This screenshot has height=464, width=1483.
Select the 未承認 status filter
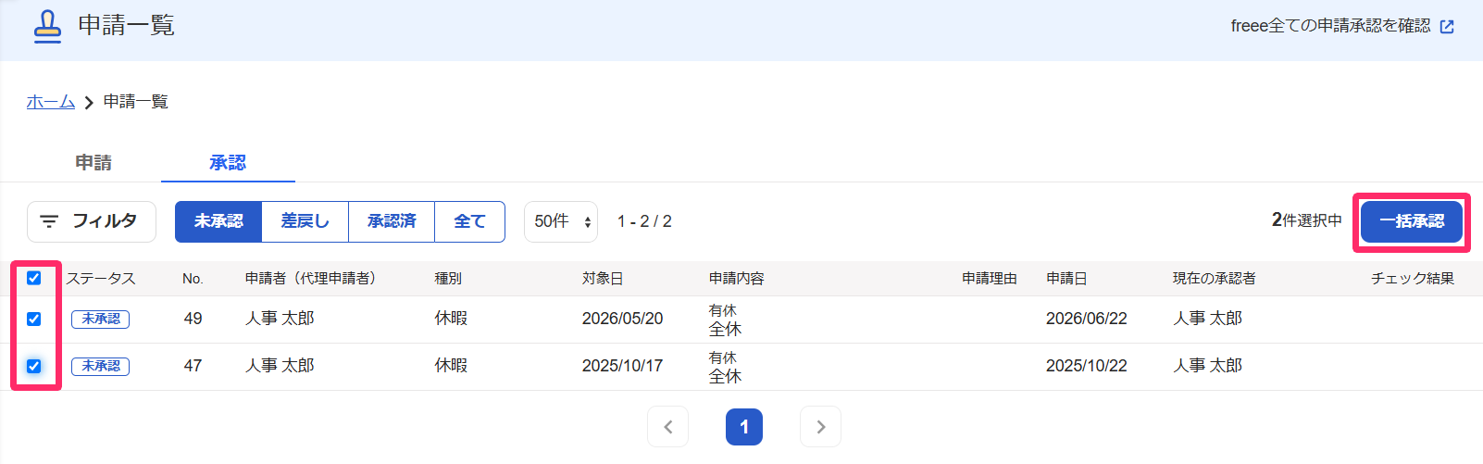pyautogui.click(x=218, y=221)
